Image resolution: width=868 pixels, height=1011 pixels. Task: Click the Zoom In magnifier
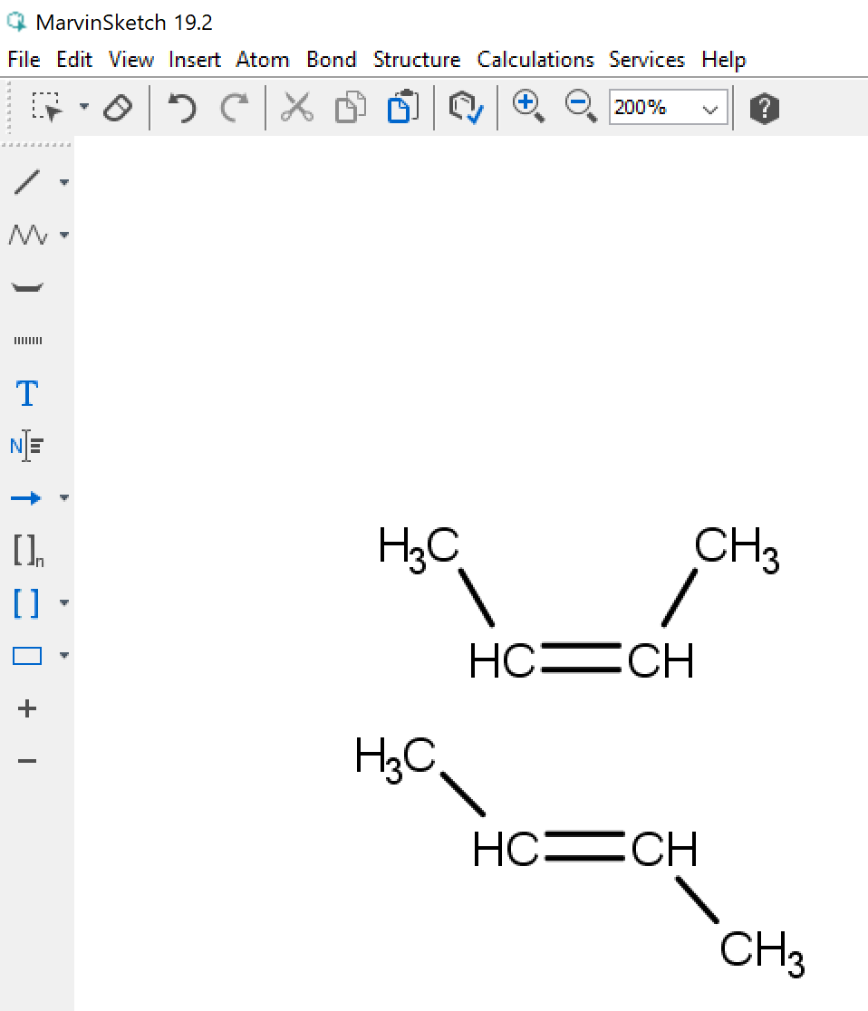pos(527,107)
